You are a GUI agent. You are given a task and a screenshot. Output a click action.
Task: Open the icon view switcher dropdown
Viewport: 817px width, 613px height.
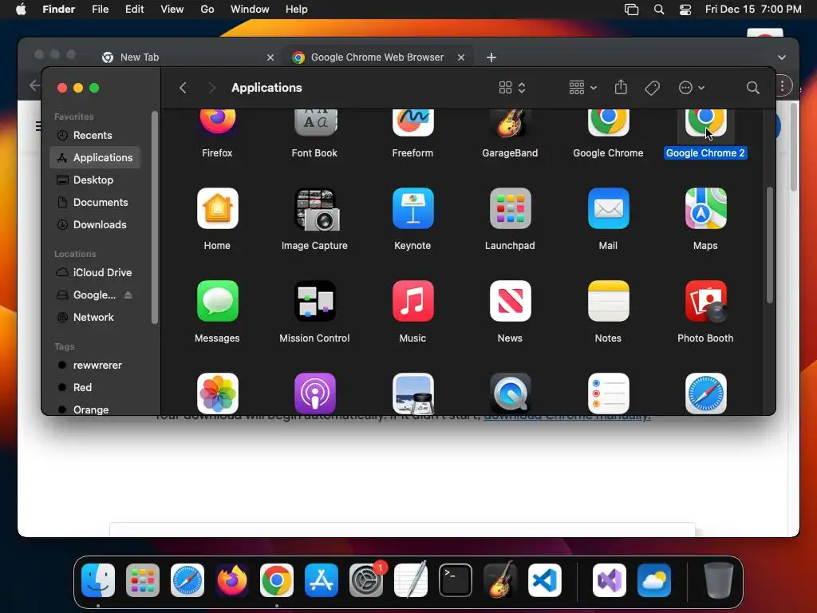tap(512, 88)
